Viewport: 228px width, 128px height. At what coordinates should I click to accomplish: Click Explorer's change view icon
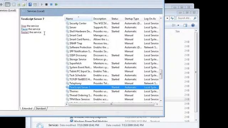pos(173,25)
